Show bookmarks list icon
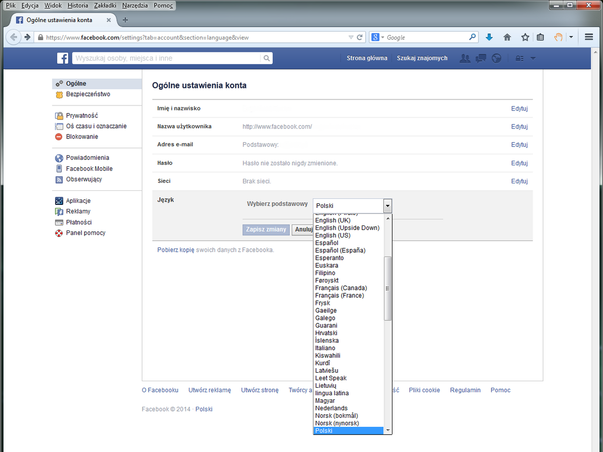603x452 pixels. [540, 37]
